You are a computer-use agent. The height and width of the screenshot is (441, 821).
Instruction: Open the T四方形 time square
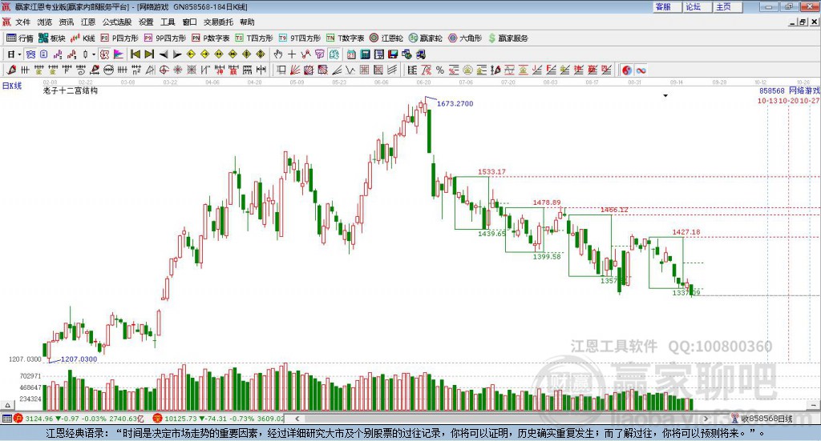(254, 38)
